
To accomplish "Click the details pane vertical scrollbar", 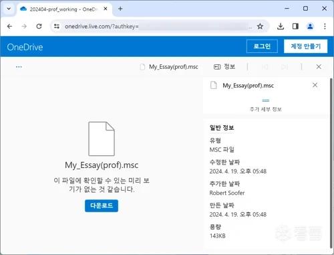I will click(x=331, y=163).
